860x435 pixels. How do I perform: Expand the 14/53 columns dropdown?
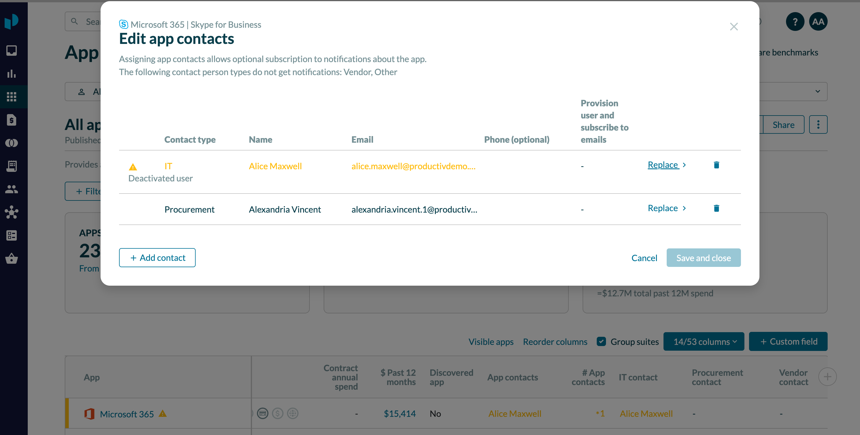coord(703,341)
